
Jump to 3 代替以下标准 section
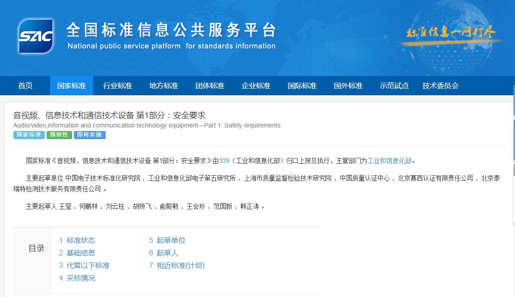(84, 265)
